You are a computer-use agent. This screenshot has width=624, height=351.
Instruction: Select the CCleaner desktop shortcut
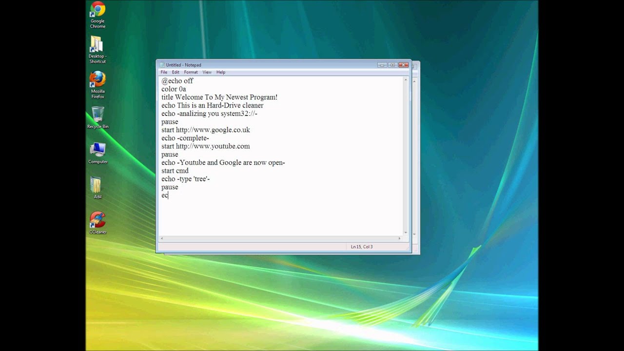point(97,223)
